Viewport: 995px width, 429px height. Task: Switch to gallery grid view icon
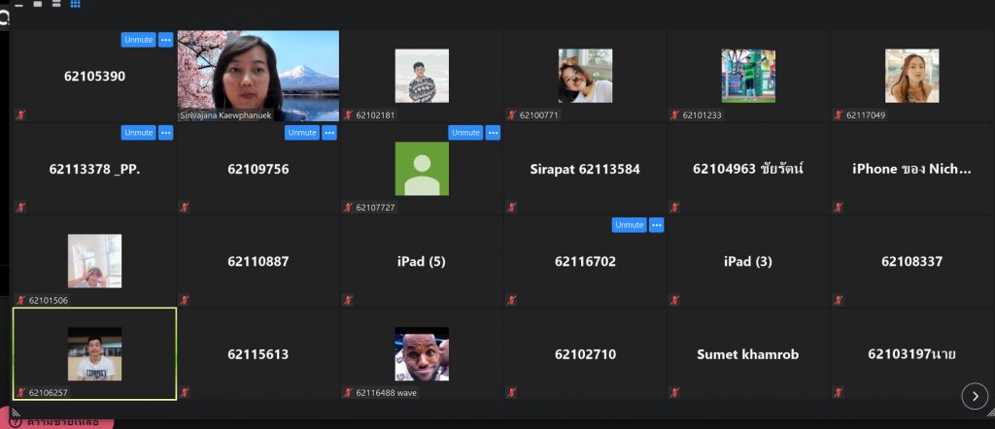(76, 5)
